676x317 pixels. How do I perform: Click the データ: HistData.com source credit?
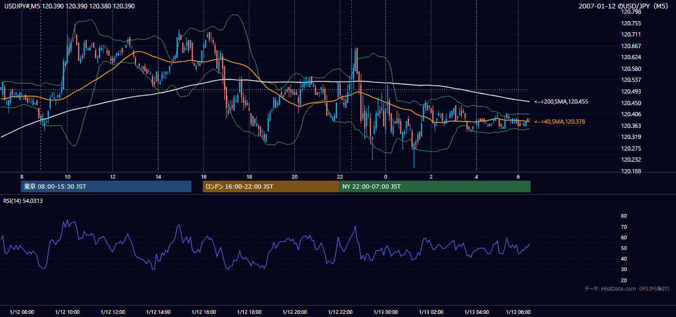tap(627, 289)
